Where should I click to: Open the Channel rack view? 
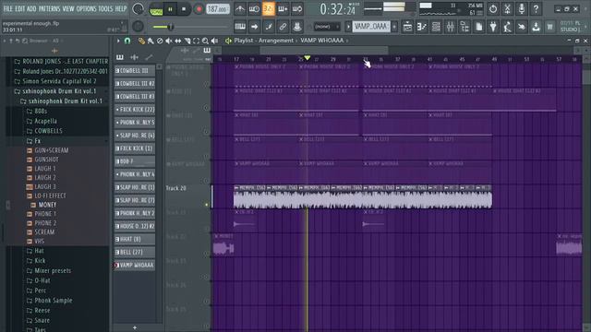(x=436, y=27)
